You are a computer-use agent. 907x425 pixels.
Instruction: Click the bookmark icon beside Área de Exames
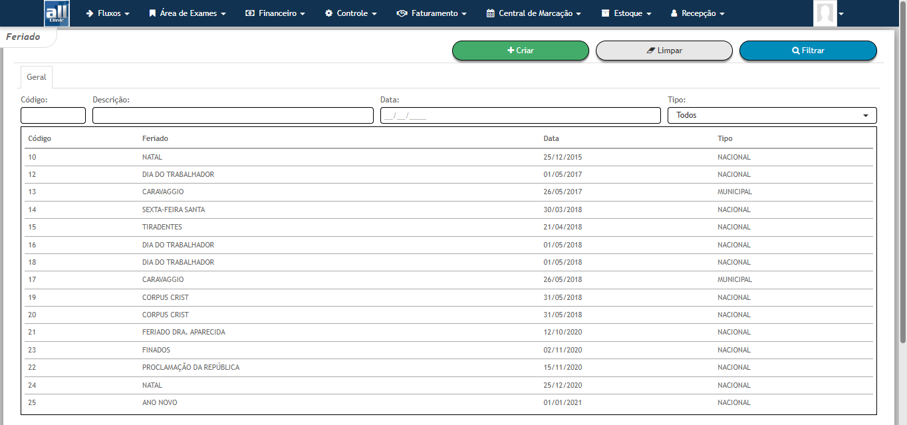point(152,13)
